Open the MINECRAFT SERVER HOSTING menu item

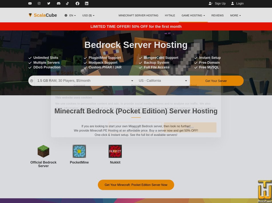point(139,15)
